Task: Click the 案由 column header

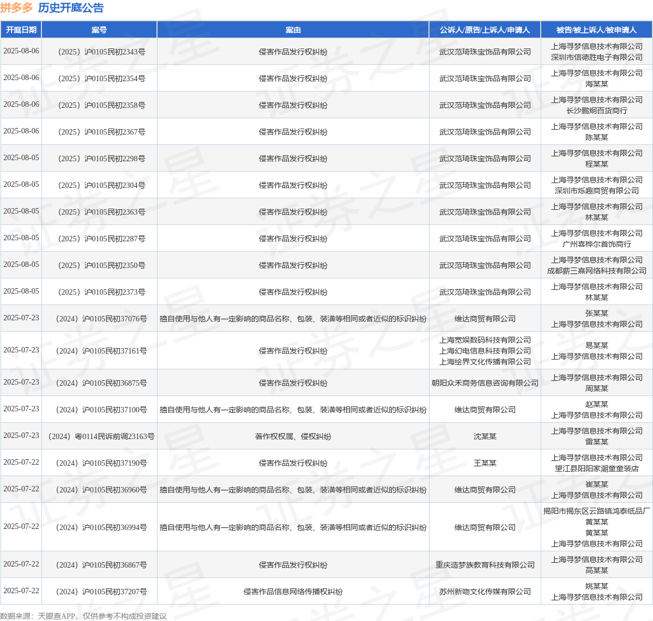Action: pyautogui.click(x=293, y=30)
